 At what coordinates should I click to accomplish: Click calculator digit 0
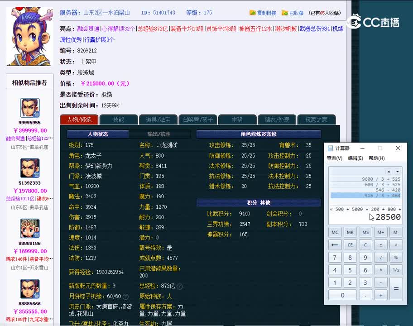click(342, 295)
